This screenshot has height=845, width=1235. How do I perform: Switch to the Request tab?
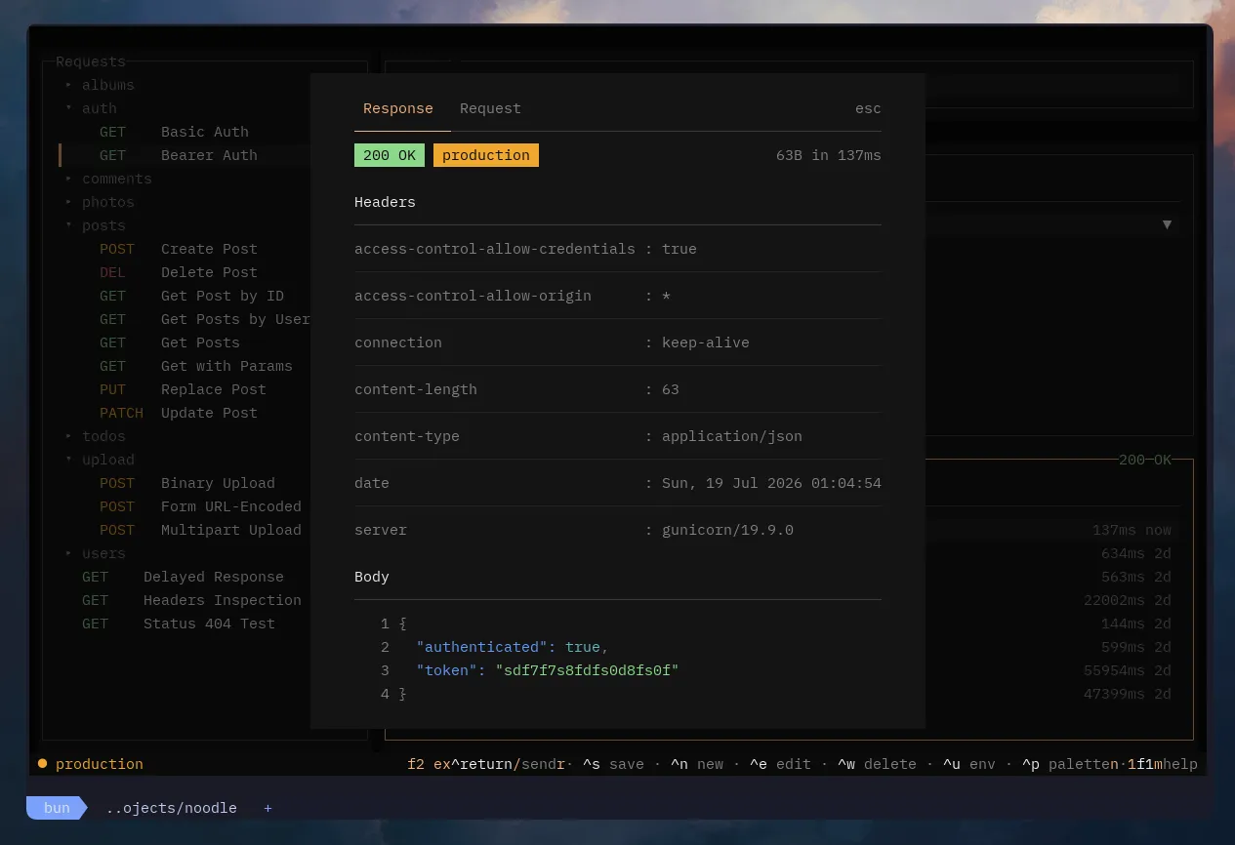tap(490, 108)
